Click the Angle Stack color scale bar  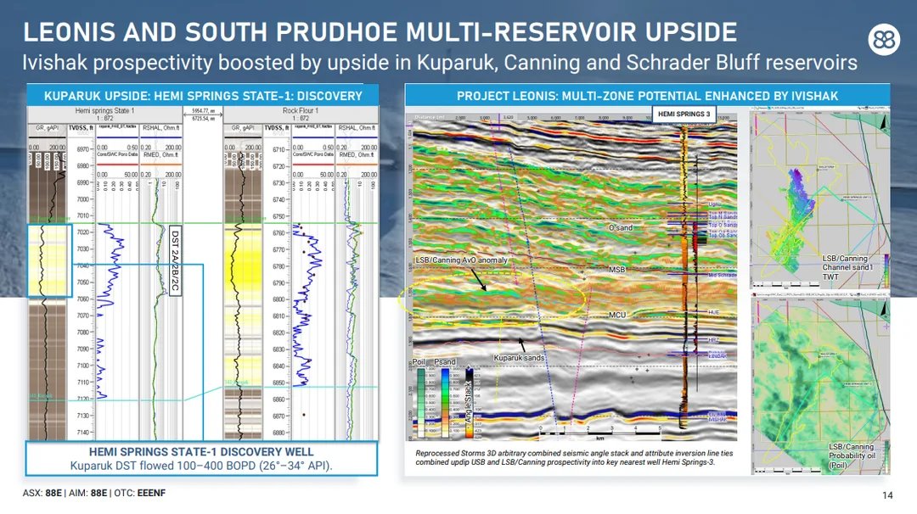pos(469,402)
